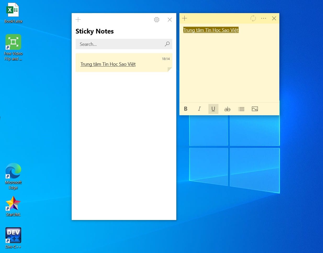Toggle Bold formatting in the note
Image resolution: width=323 pixels, height=253 pixels.
pyautogui.click(x=186, y=109)
